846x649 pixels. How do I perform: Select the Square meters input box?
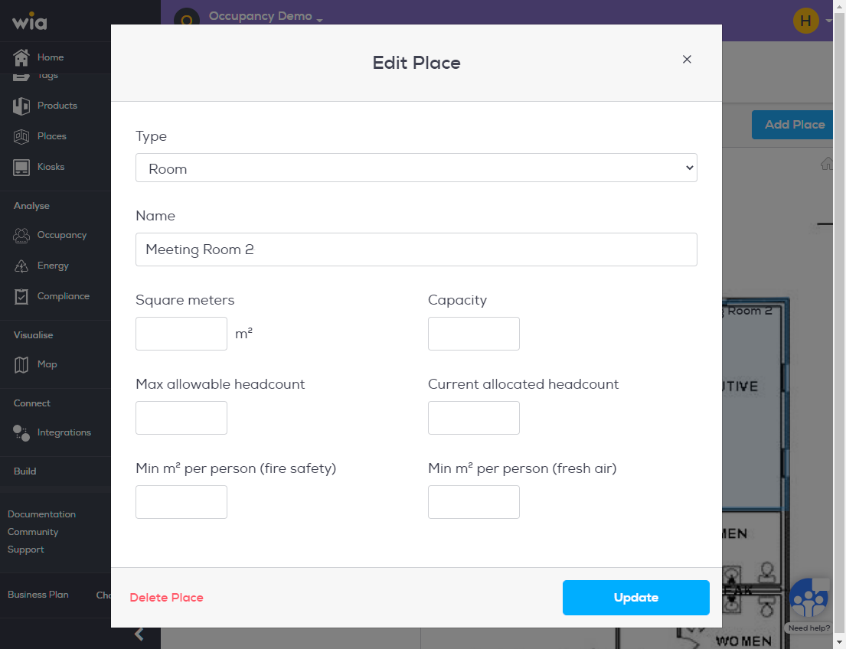coord(181,334)
